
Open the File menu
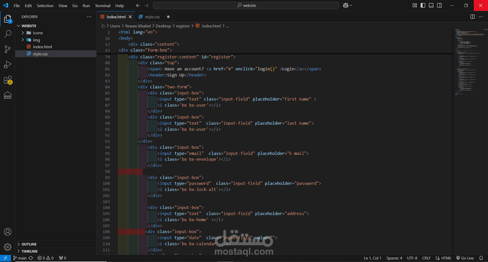tap(17, 5)
